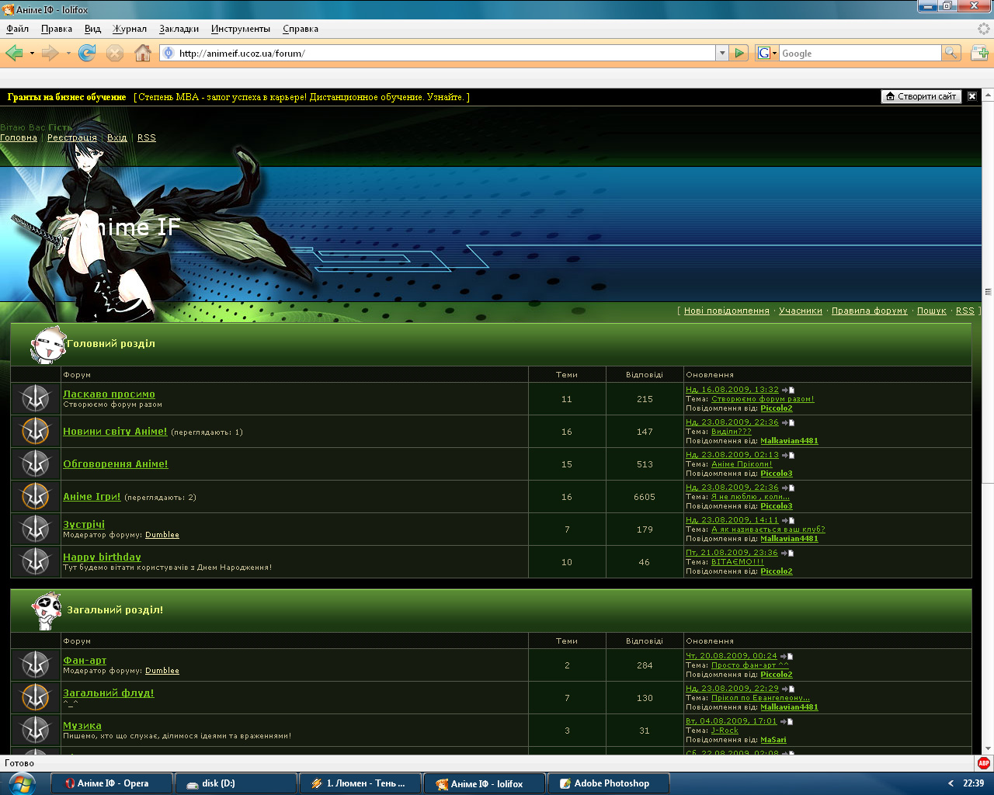Click the Stop loading icon
The height and width of the screenshot is (795, 994).
(x=115, y=53)
